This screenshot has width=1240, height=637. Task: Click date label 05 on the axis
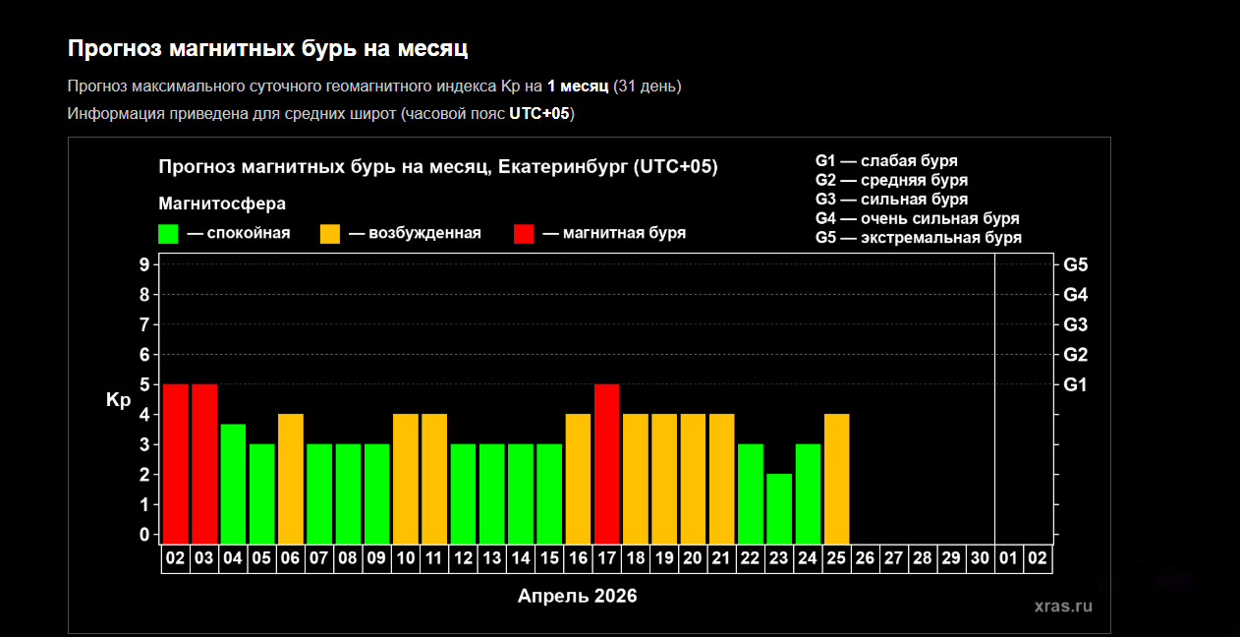[261, 558]
